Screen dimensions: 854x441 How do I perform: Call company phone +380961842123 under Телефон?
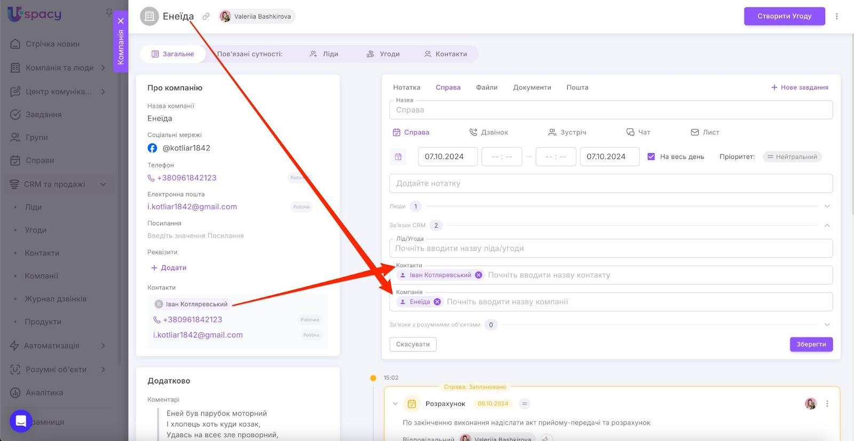point(187,178)
